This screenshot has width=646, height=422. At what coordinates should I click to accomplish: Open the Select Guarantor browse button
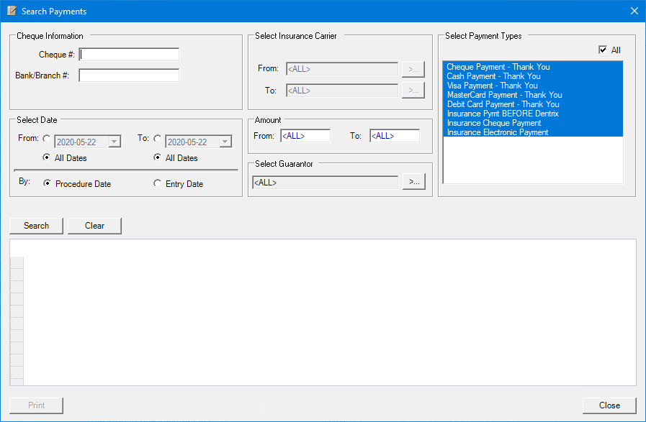point(413,183)
